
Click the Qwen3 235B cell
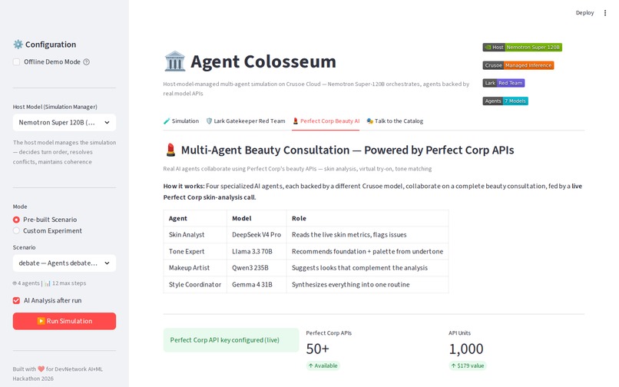pos(257,268)
